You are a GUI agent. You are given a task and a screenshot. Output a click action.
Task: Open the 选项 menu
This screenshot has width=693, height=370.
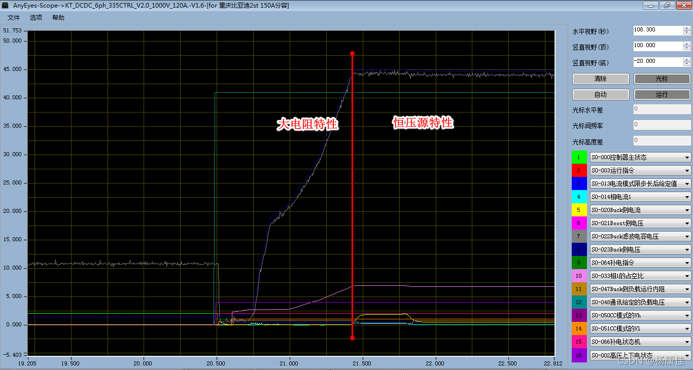(x=36, y=18)
